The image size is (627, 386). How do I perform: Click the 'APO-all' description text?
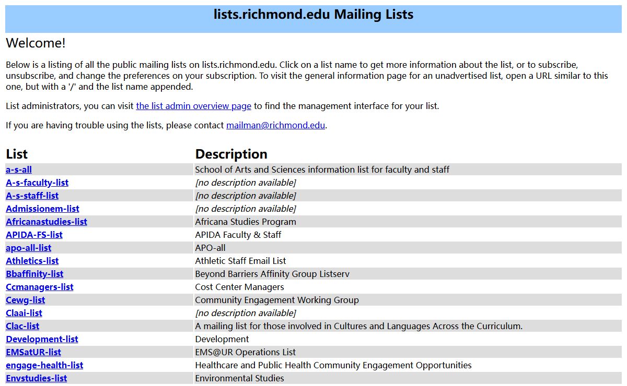coord(211,248)
